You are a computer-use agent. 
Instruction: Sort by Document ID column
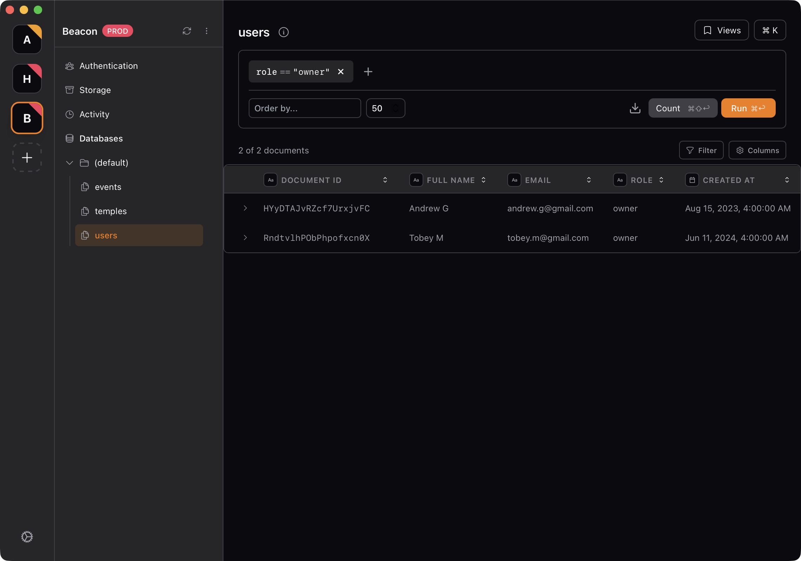coord(385,180)
